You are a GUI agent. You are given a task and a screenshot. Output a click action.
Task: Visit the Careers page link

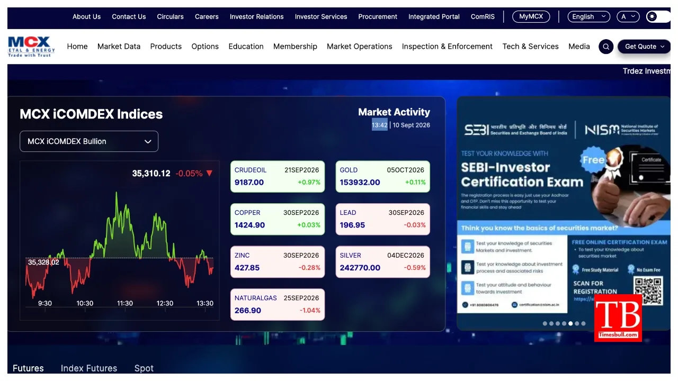[207, 16]
